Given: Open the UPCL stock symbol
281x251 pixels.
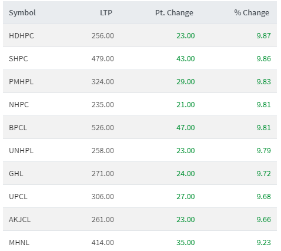Looking at the screenshot, I should 18,197.
